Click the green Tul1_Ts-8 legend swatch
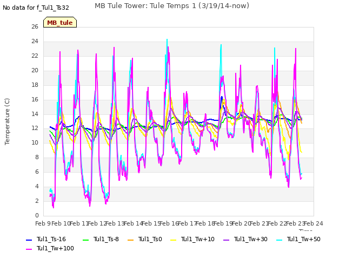The image size is (346, 259). pos(85,240)
